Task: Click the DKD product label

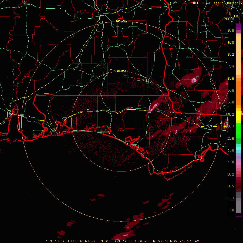Action: pyautogui.click(x=237, y=16)
